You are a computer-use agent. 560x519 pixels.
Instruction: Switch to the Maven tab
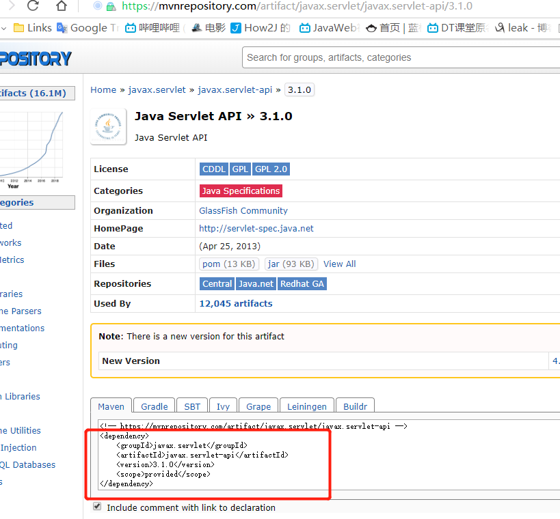(111, 406)
